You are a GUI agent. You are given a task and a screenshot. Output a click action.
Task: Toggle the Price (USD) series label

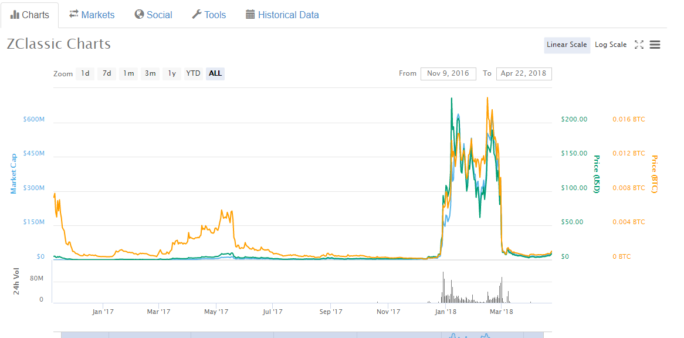[x=597, y=174]
